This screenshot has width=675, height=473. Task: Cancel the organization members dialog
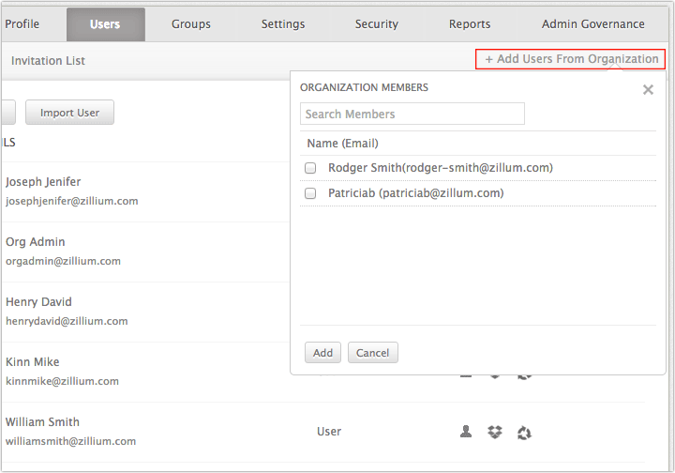coord(372,353)
